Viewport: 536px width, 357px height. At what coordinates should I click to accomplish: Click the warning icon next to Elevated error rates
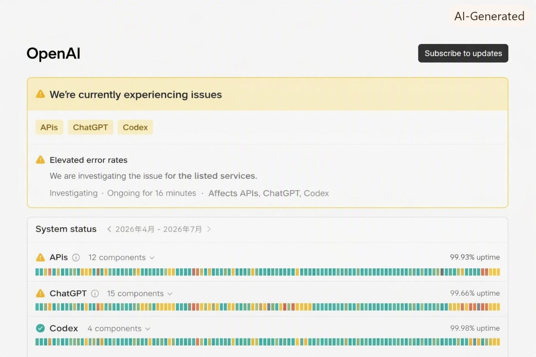tap(40, 160)
